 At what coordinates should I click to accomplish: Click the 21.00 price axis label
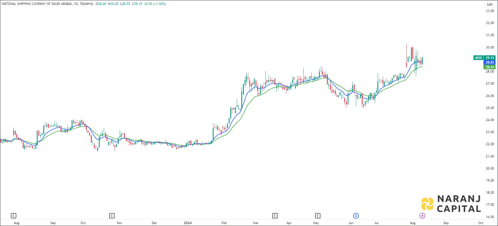pos(490,156)
